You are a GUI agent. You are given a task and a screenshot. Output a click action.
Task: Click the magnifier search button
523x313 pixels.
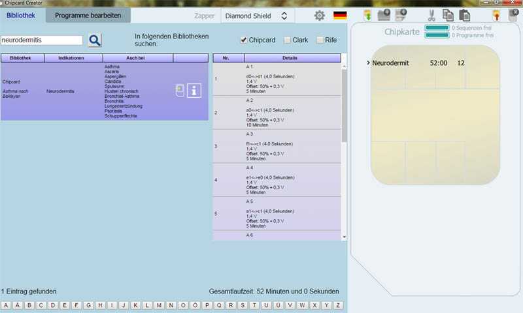(x=95, y=40)
